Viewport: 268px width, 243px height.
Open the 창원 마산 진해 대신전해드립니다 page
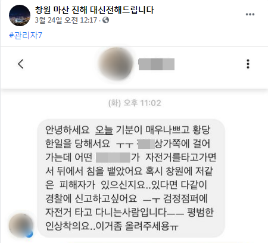click(x=94, y=10)
